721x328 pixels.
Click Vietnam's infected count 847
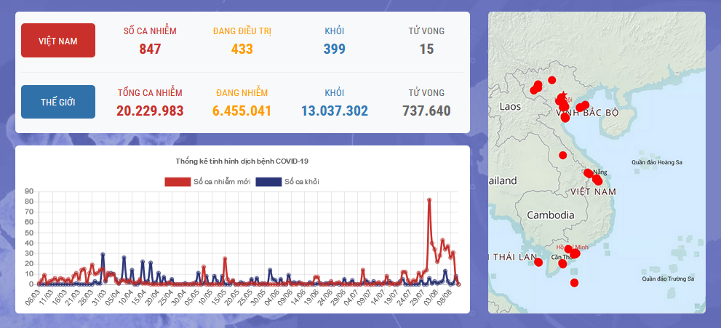(150, 49)
